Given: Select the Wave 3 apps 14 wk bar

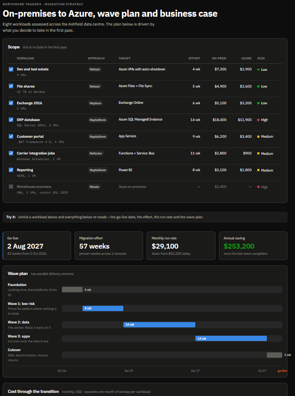Looking at the screenshot, I should pyautogui.click(x=231, y=338).
